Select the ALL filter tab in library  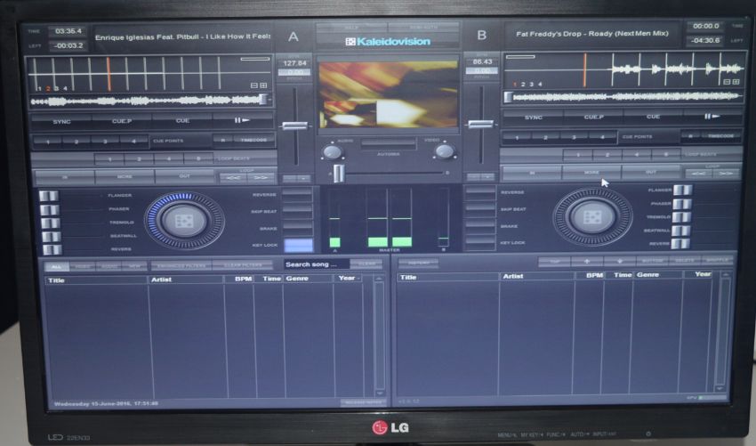coord(55,265)
